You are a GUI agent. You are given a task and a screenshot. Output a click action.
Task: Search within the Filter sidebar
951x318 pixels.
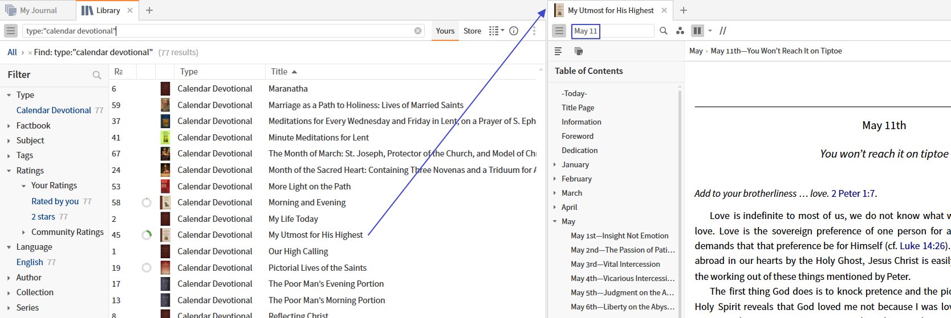pos(97,75)
